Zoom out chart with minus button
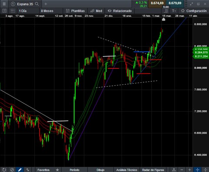209x172 pixels. [182, 170]
